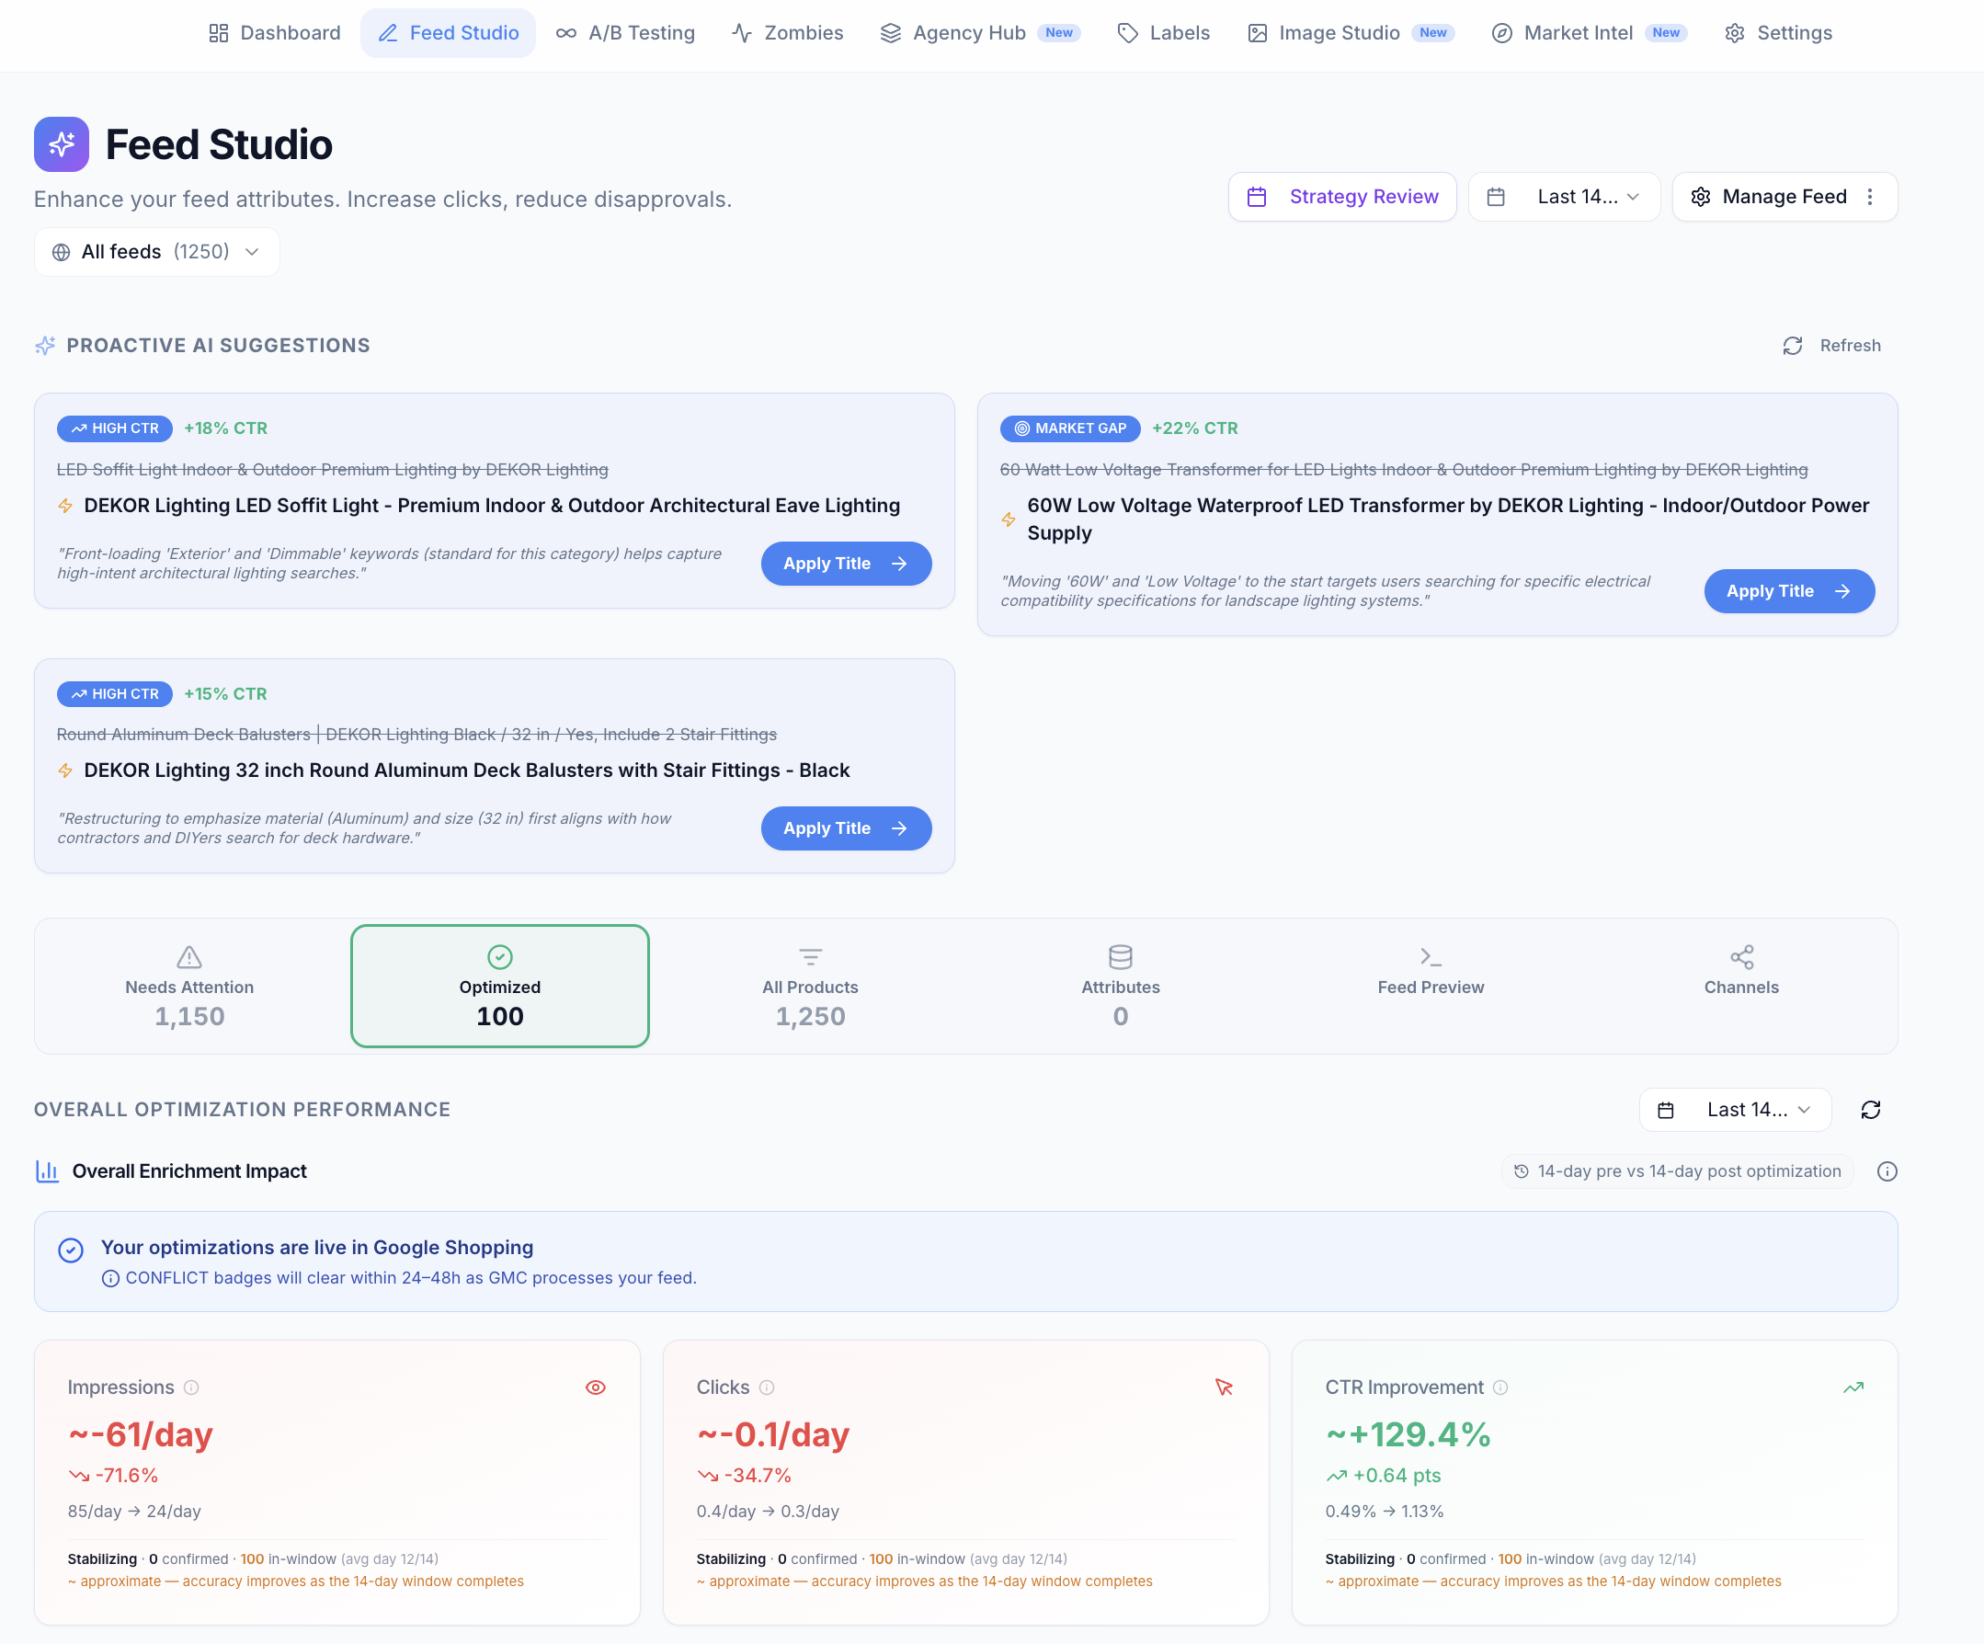Click the info icon before CONFLICT badges text

tap(110, 1279)
